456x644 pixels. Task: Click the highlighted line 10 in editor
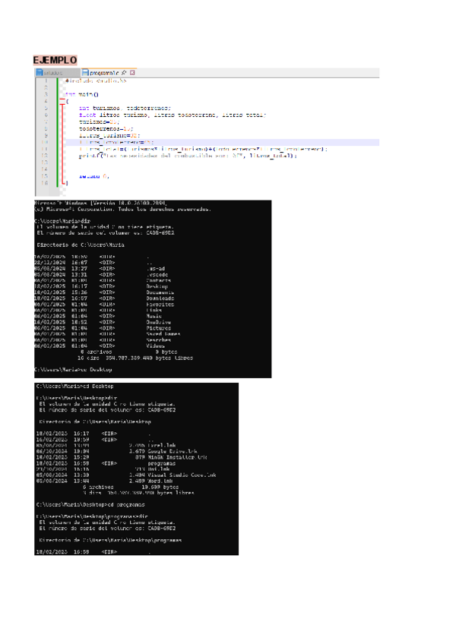pos(222,142)
